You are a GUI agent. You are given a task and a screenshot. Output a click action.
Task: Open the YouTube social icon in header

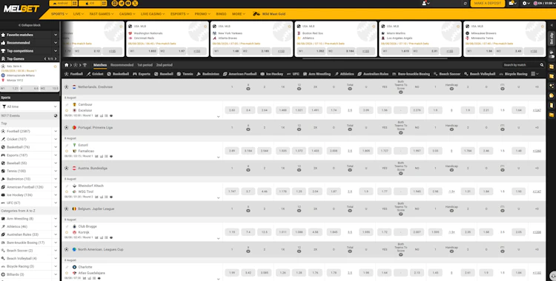(x=128, y=3)
